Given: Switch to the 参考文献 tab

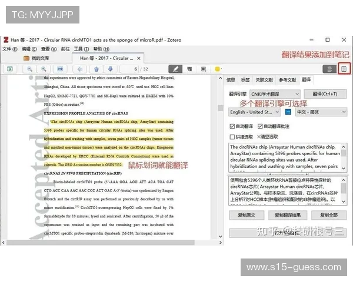Looking at the screenshot, I should (x=288, y=80).
